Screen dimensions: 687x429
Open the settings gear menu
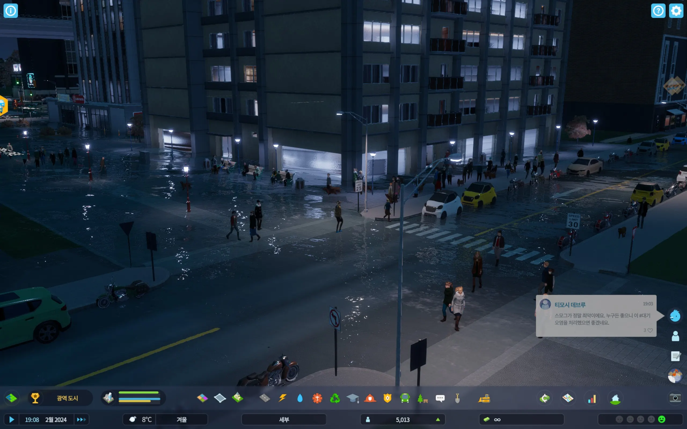point(676,11)
